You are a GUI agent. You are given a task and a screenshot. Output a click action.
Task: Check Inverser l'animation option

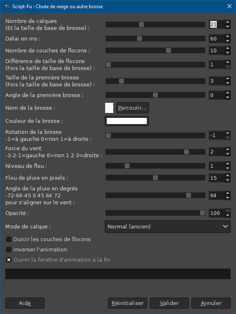point(9,249)
